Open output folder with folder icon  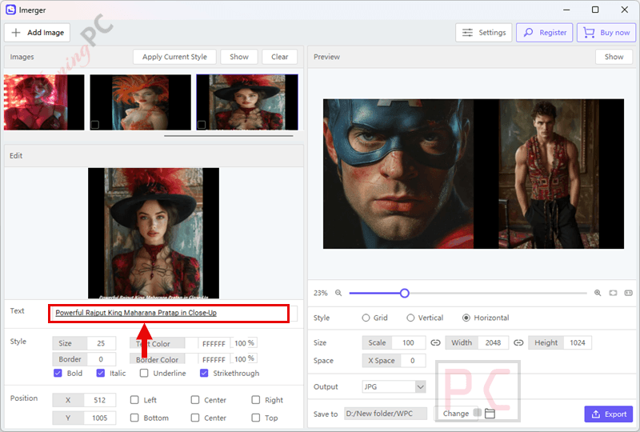[490, 414]
